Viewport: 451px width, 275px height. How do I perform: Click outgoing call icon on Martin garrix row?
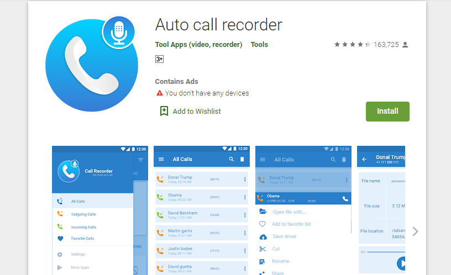[160, 233]
